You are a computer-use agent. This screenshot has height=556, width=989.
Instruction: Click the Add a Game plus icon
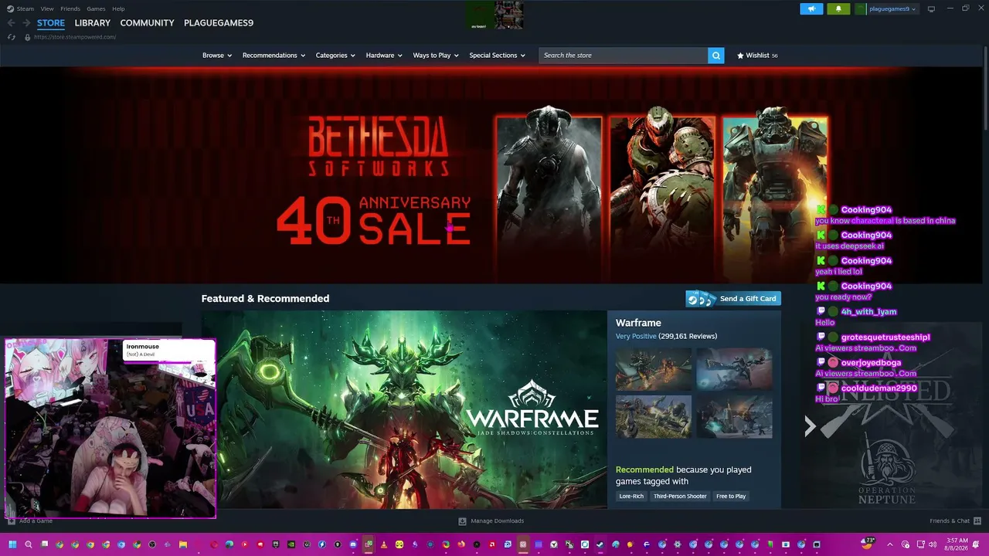pyautogui.click(x=11, y=521)
